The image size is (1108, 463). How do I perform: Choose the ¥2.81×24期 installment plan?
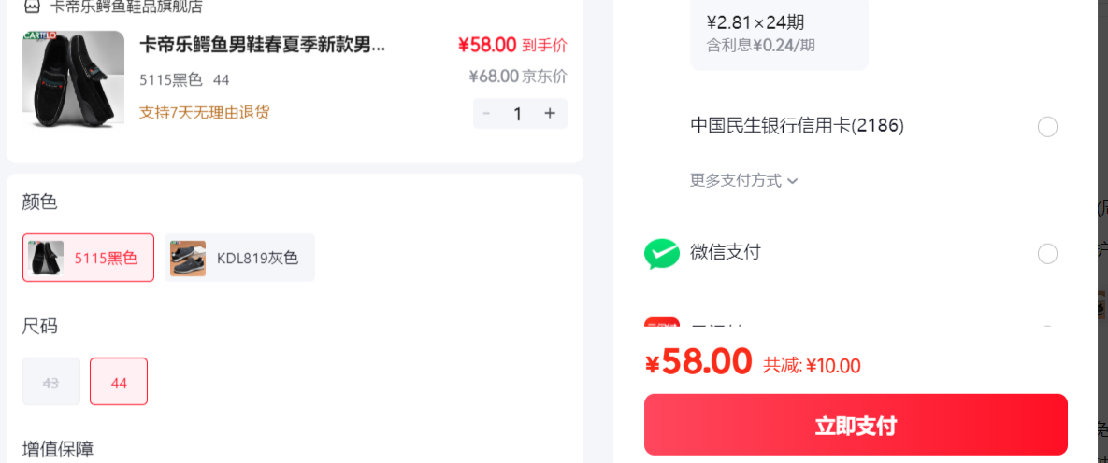(x=779, y=34)
